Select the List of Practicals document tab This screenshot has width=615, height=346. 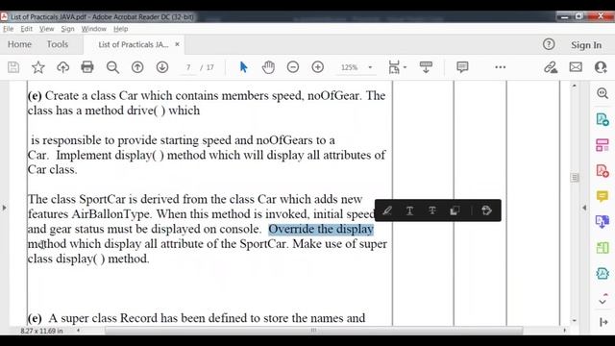[134, 44]
